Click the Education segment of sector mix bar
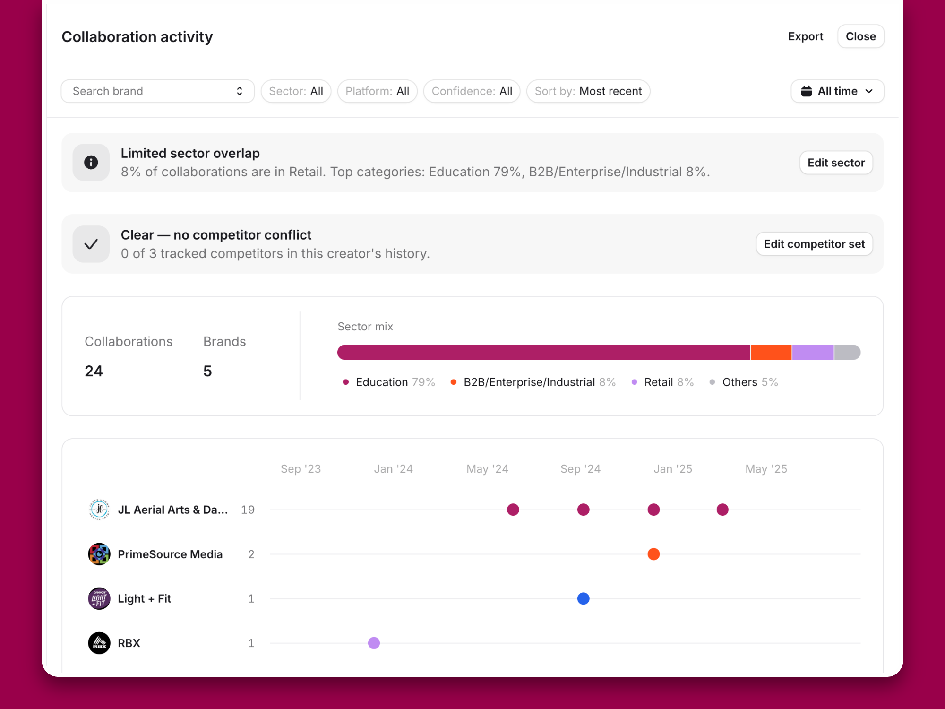 point(543,353)
